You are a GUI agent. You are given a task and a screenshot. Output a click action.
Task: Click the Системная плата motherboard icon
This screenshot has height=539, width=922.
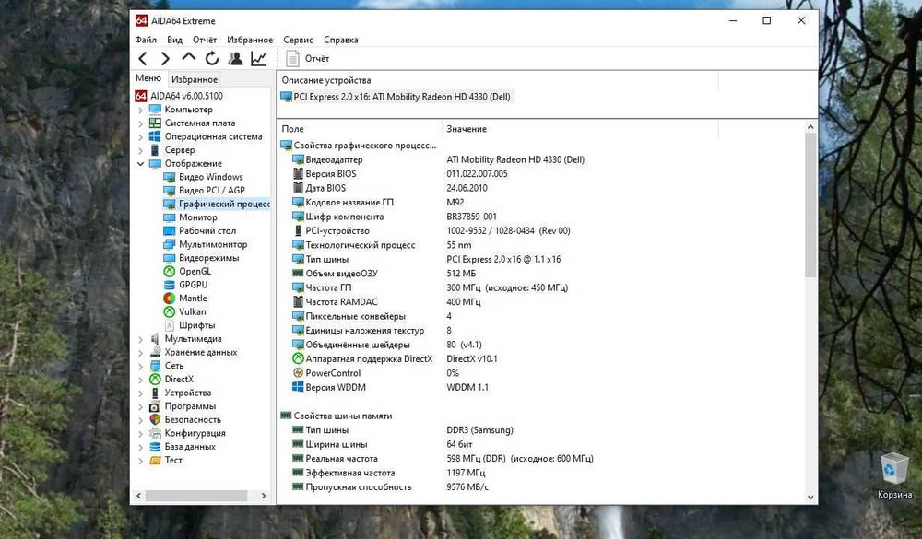(x=155, y=123)
